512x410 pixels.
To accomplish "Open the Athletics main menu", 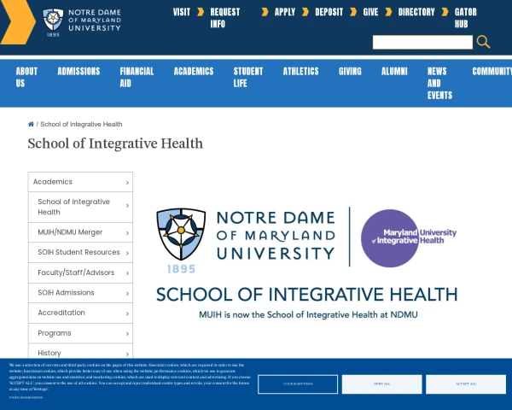I will point(300,72).
